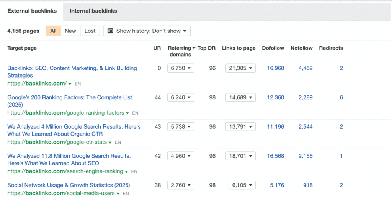
Task: Click the 2,156 nofollow count
Action: pos(305,156)
